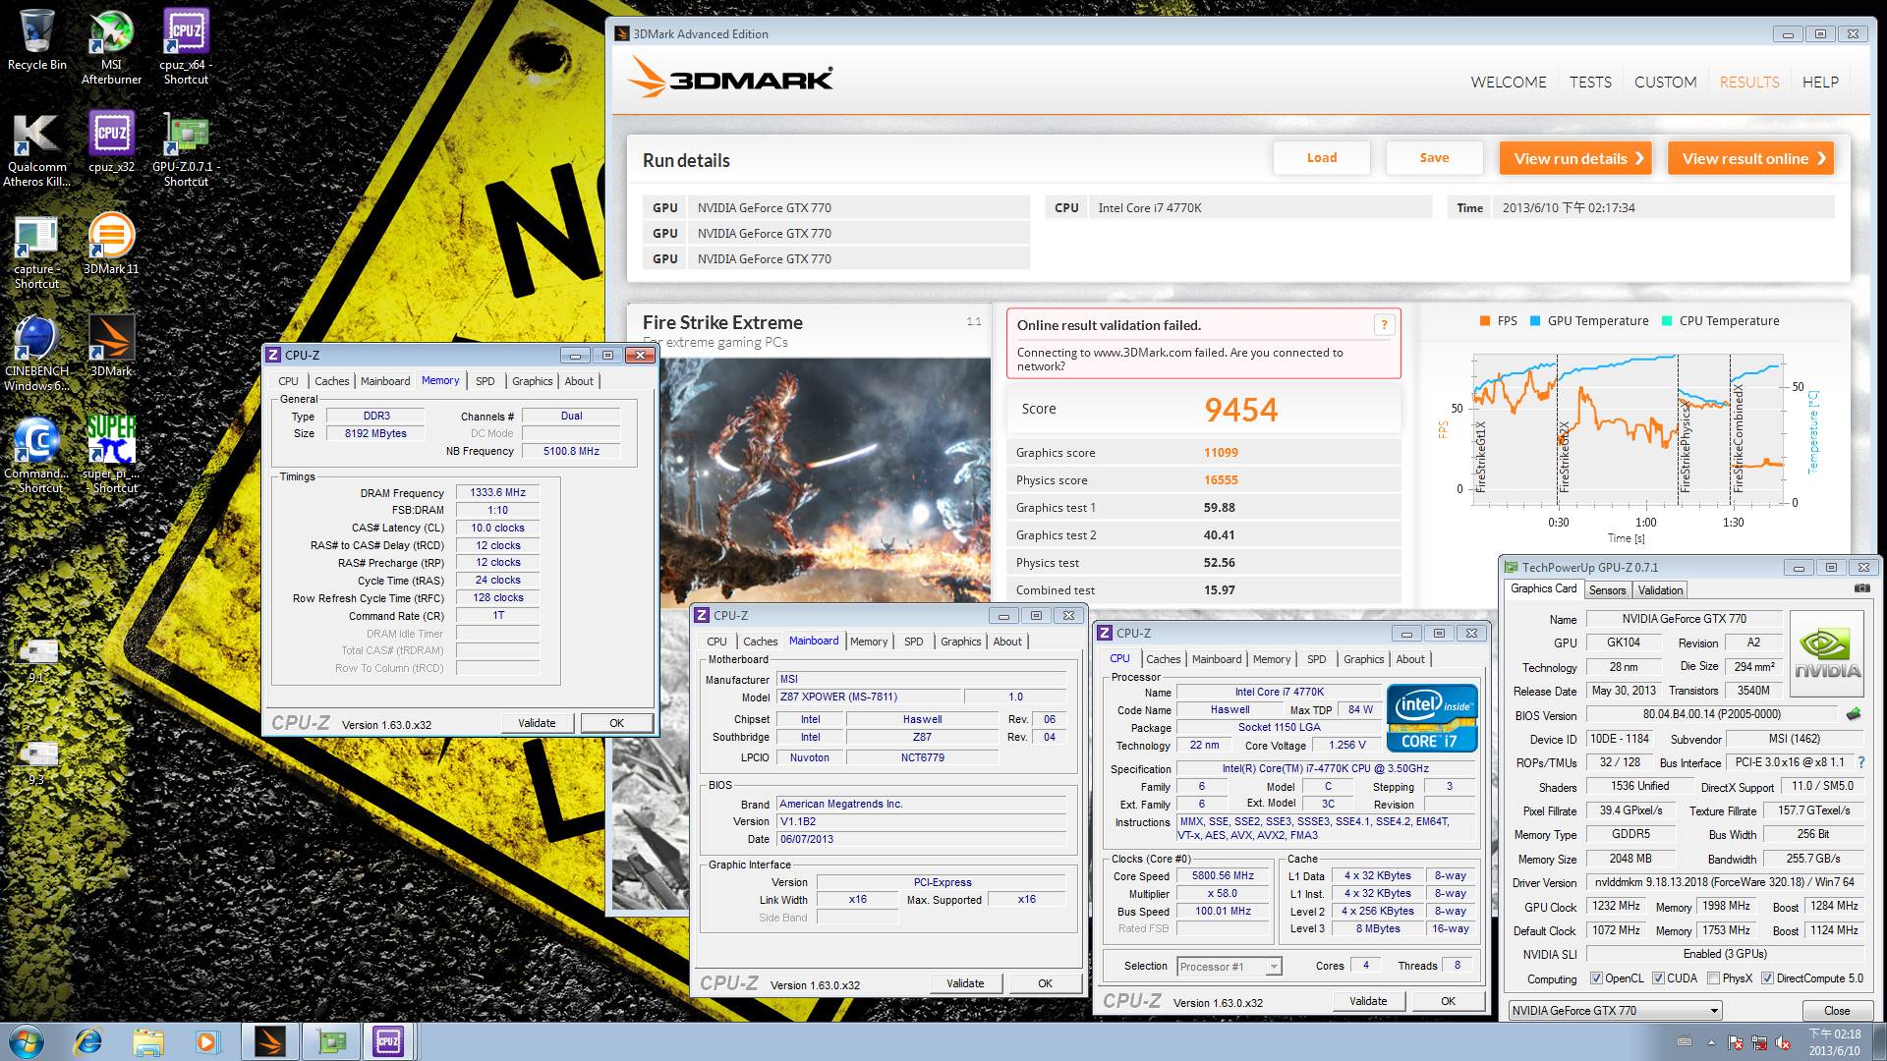Image resolution: width=1887 pixels, height=1061 pixels.
Task: Open SPD tab in the DRAM-timings CPU-Z window
Action: [486, 381]
